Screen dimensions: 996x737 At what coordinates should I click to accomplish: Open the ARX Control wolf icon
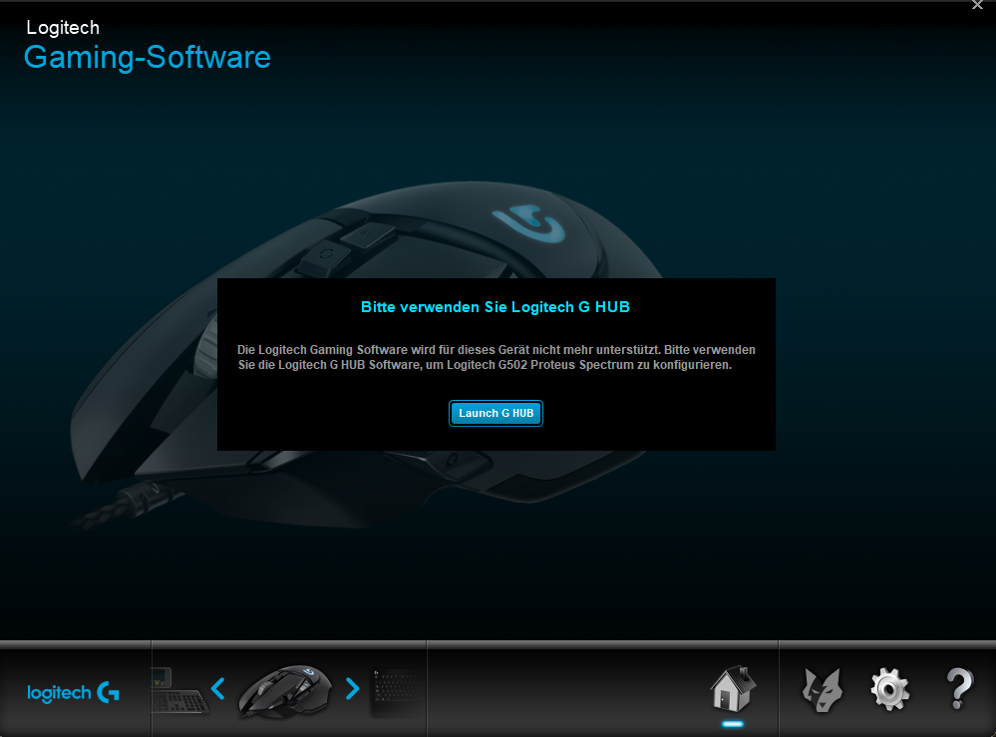point(822,690)
